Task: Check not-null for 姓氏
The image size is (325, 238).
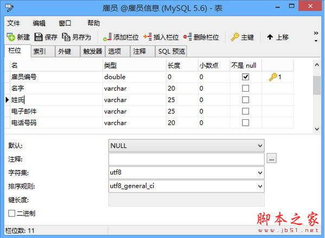Action: coord(245,100)
